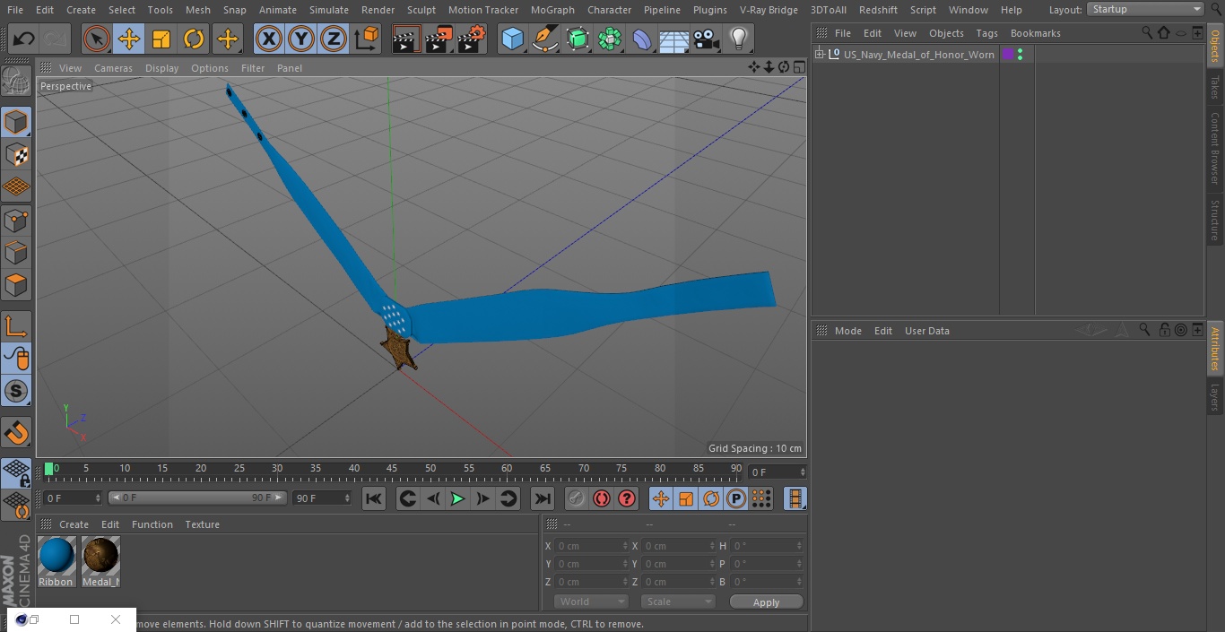Go to end of animation

click(543, 498)
